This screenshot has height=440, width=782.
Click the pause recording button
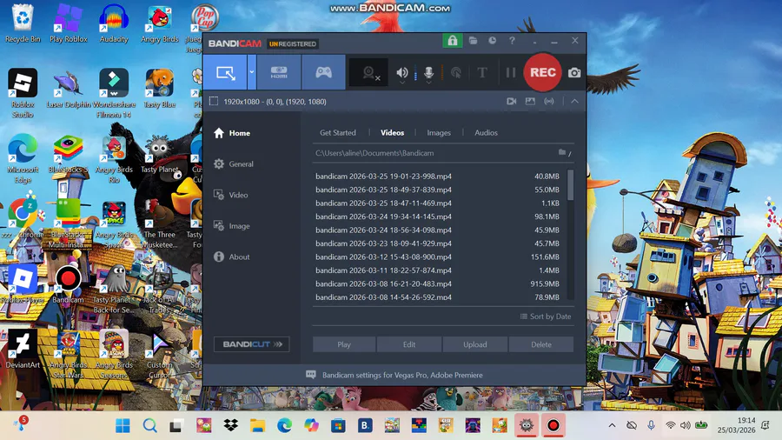coord(511,73)
